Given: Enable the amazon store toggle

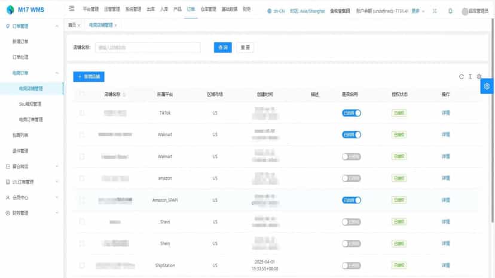Looking at the screenshot, I should tap(352, 178).
